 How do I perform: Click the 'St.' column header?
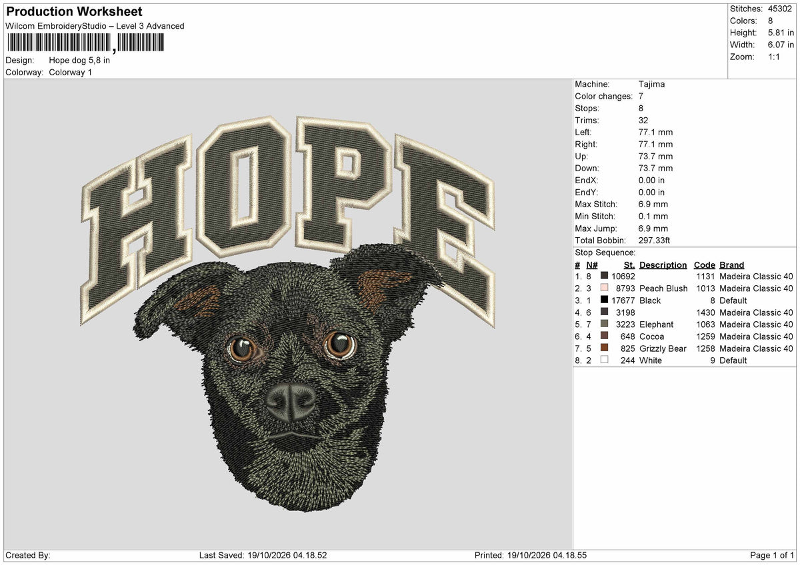point(629,265)
